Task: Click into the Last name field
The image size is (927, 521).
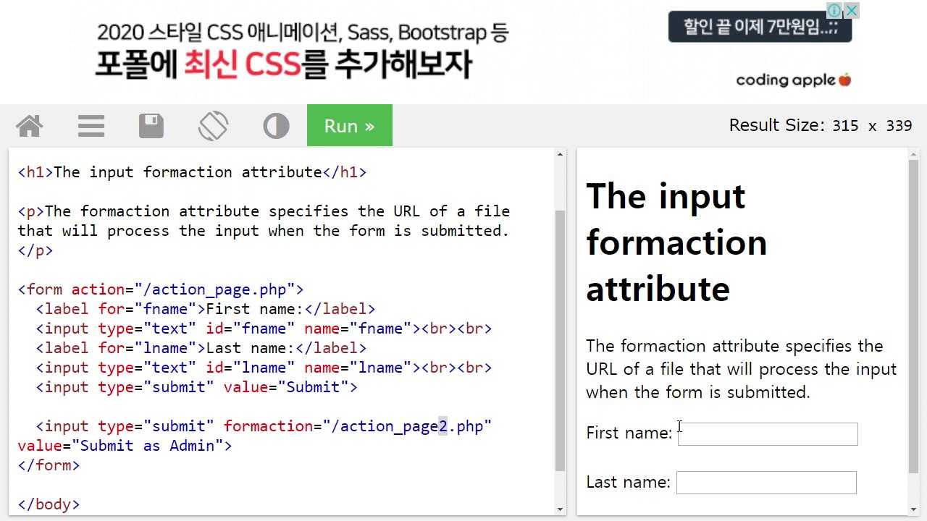Action: [766, 483]
